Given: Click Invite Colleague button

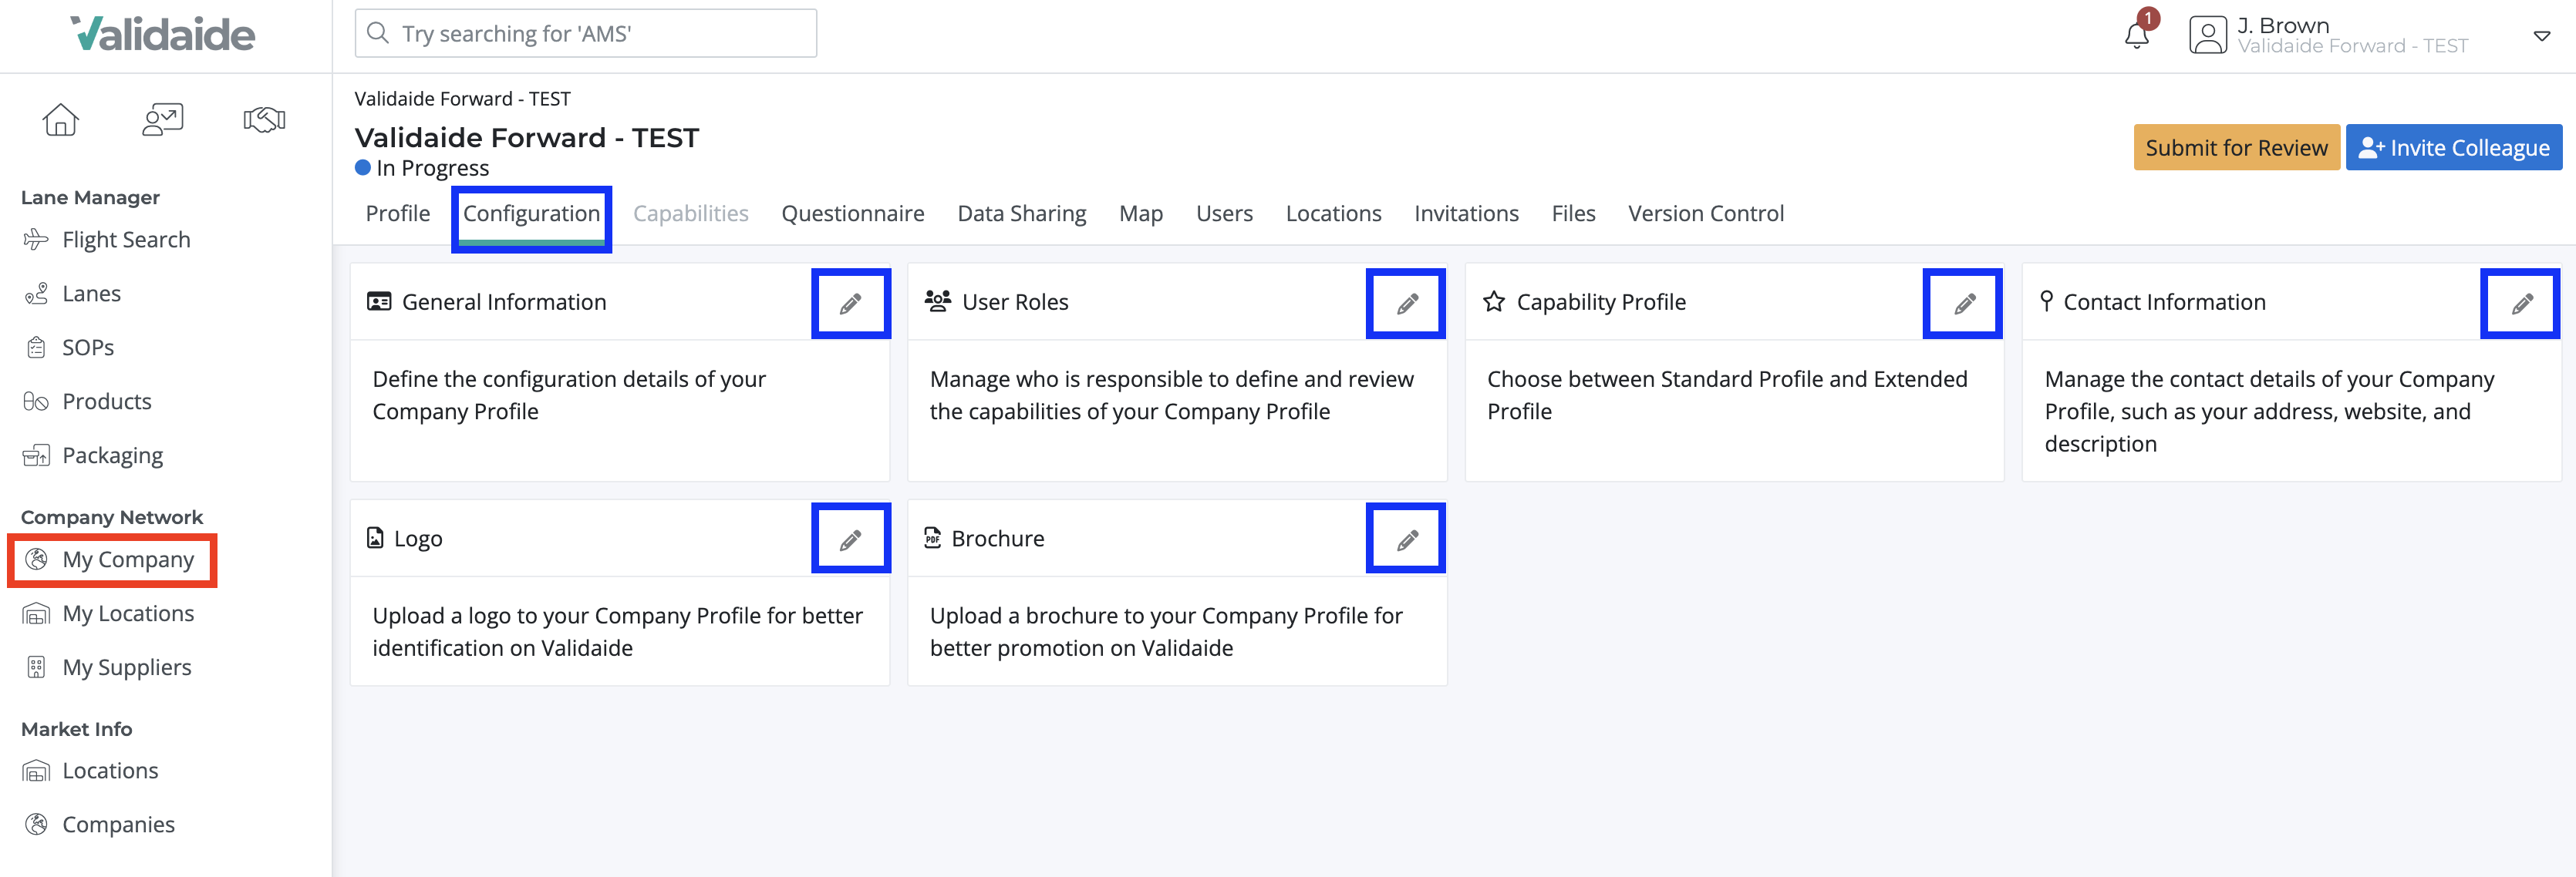Looking at the screenshot, I should coord(2454,148).
